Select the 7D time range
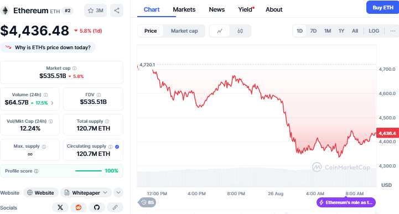The width and height of the screenshot is (399, 214). click(x=313, y=31)
